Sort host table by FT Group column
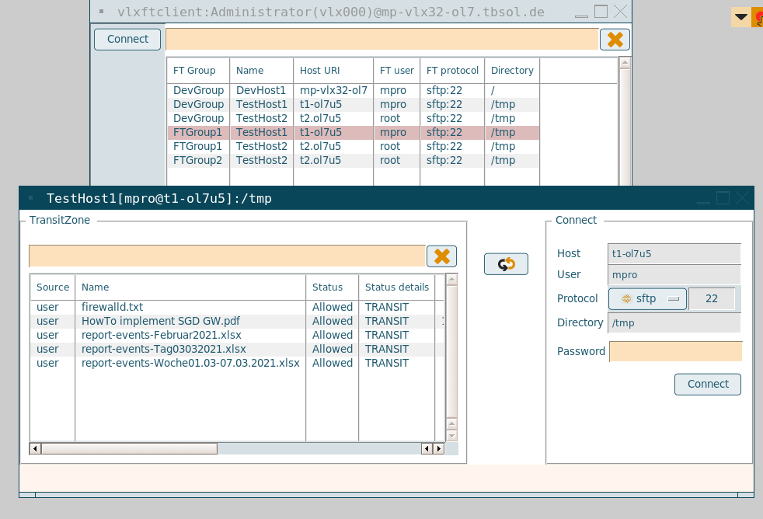 point(194,71)
